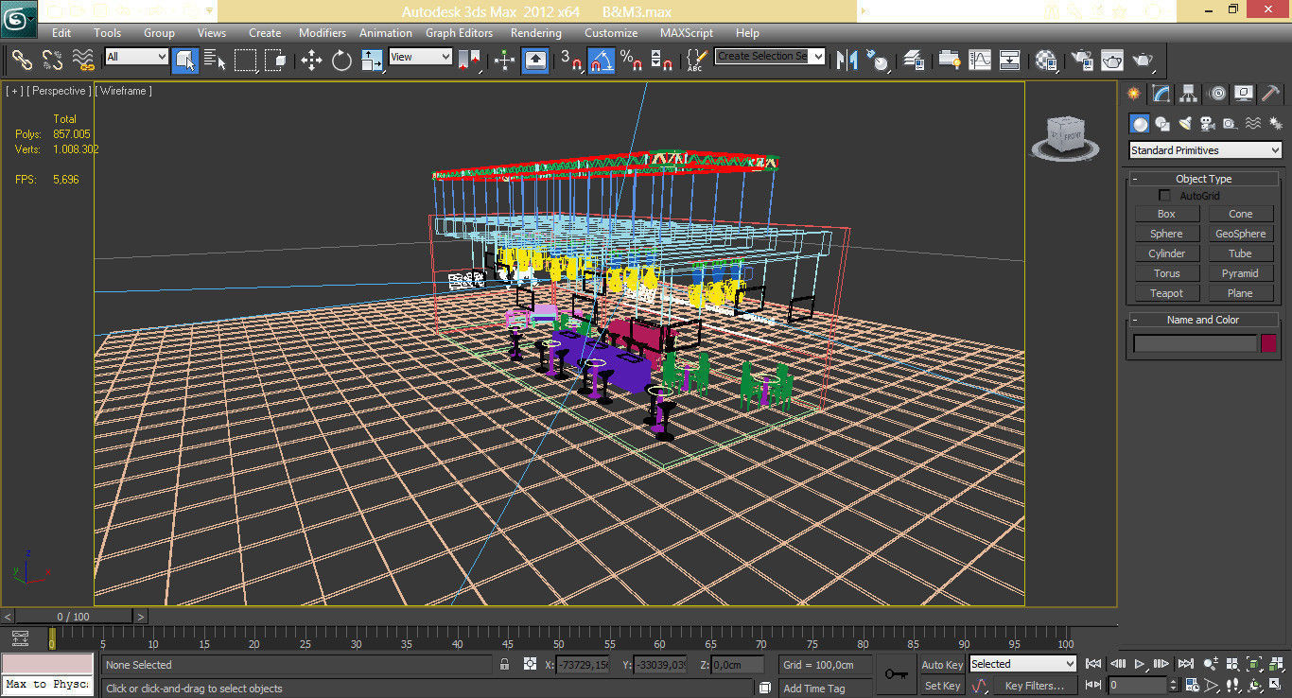Click the ViewCube in the viewport
This screenshot has height=698, width=1292.
pyautogui.click(x=1064, y=136)
